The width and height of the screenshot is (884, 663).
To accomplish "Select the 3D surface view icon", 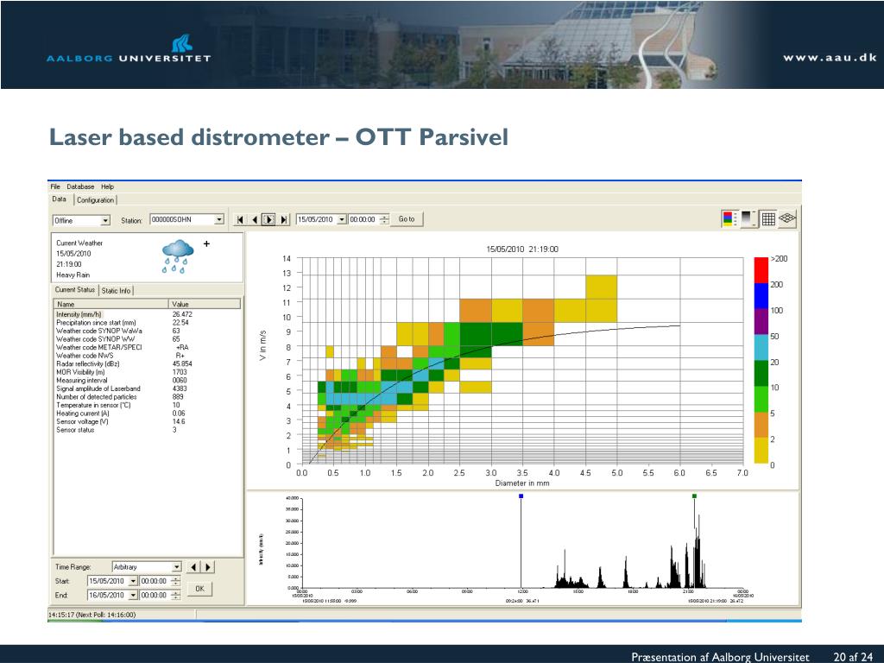I will 787,218.
